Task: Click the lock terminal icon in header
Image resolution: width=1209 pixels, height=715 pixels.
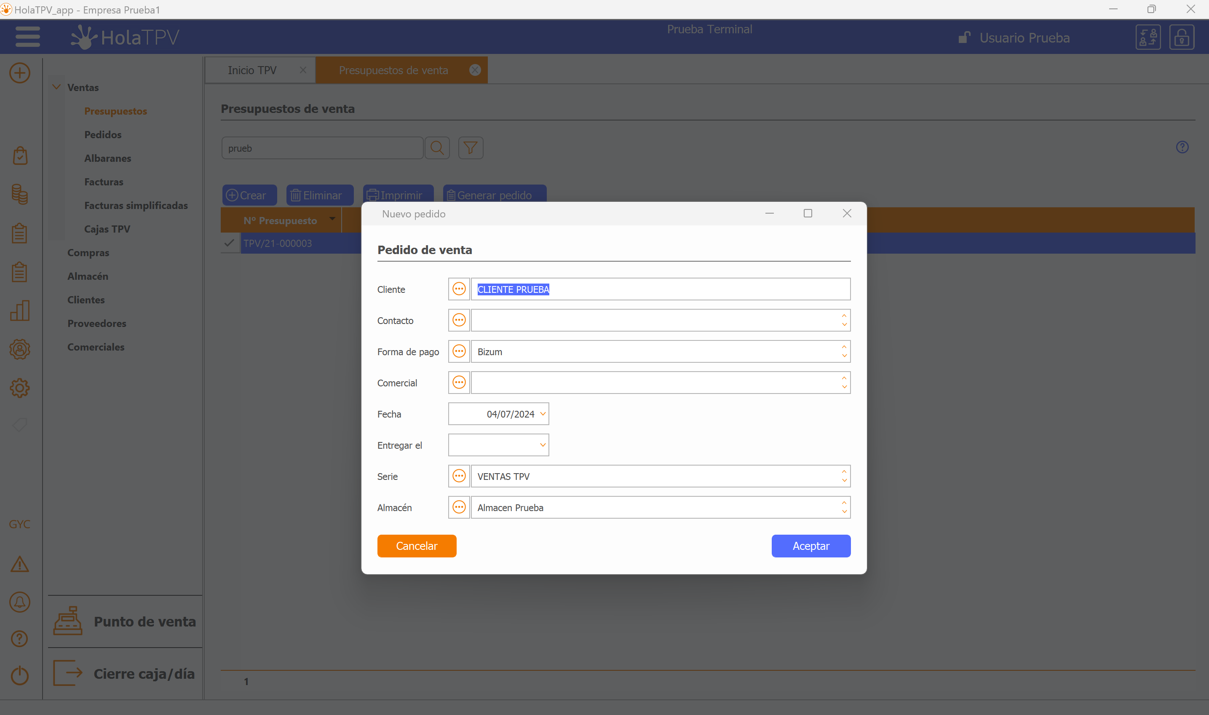Action: [x=1182, y=37]
